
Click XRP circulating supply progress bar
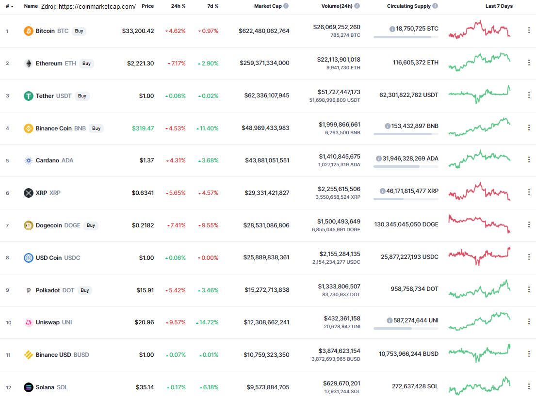(406, 199)
